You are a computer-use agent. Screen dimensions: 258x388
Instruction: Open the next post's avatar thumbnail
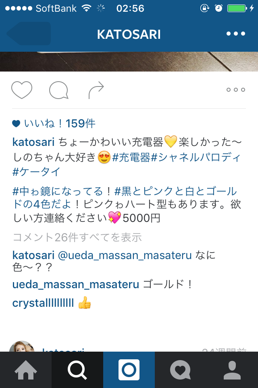click(22, 346)
